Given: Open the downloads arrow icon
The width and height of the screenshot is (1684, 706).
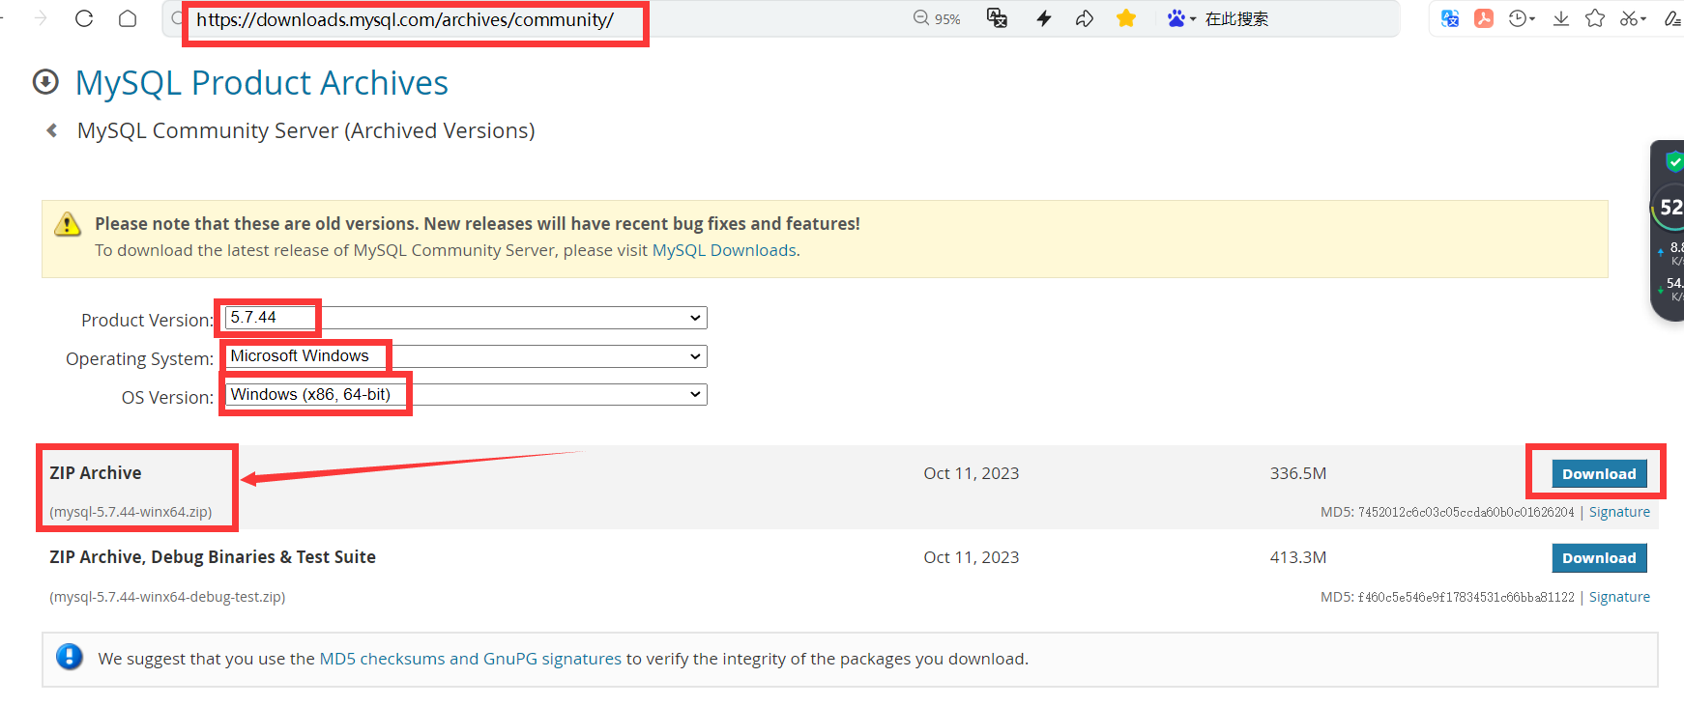Looking at the screenshot, I should 1561,18.
